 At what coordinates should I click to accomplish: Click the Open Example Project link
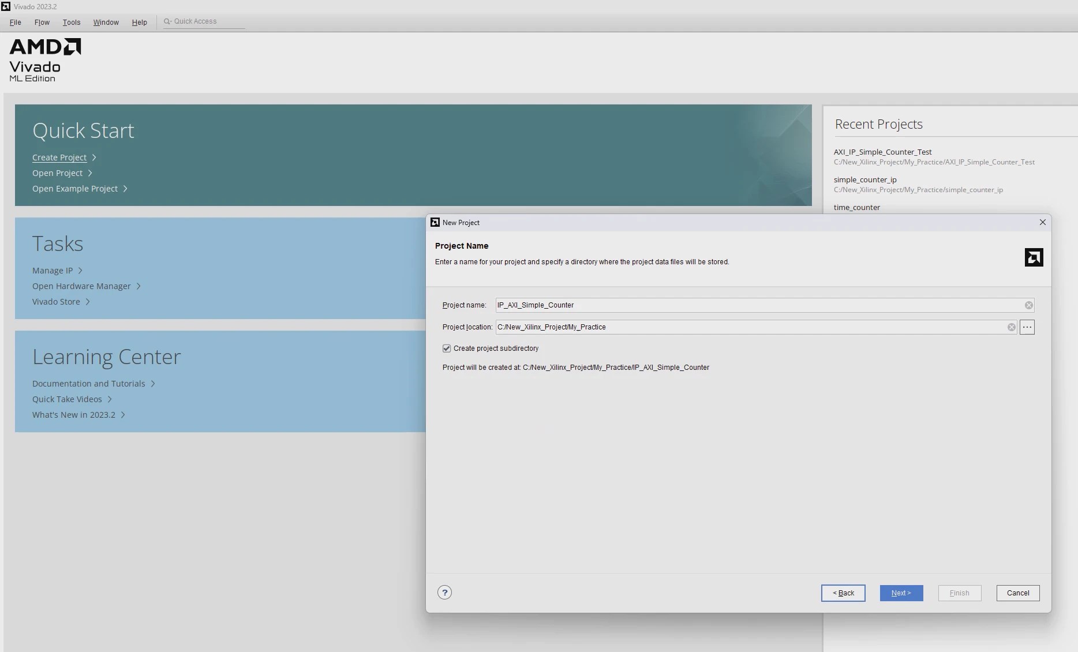click(75, 189)
